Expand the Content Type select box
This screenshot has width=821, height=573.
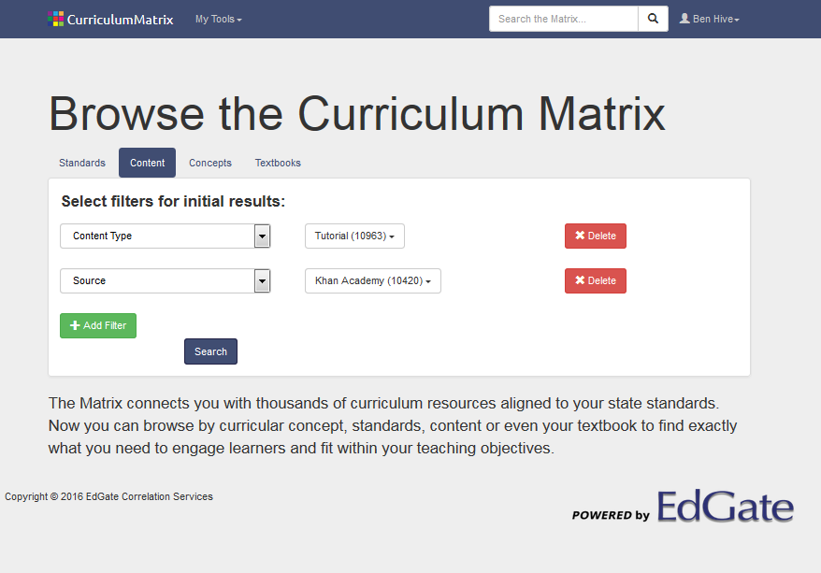[x=165, y=236]
